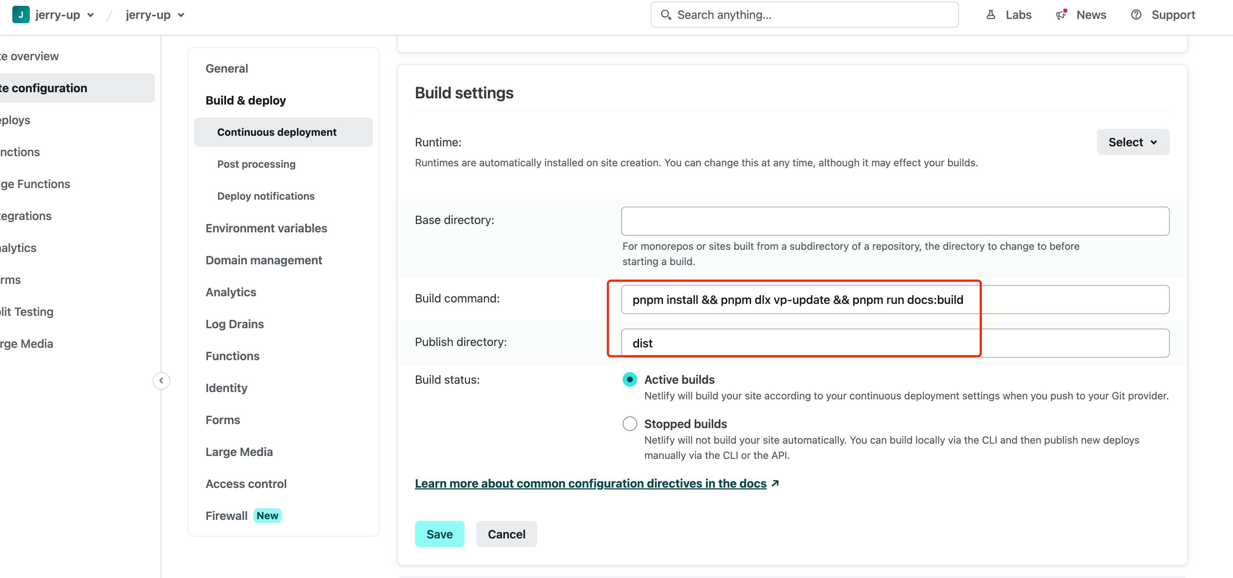This screenshot has height=578, width=1233.
Task: Collapse the sidebar with the chevron button
Action: (161, 380)
